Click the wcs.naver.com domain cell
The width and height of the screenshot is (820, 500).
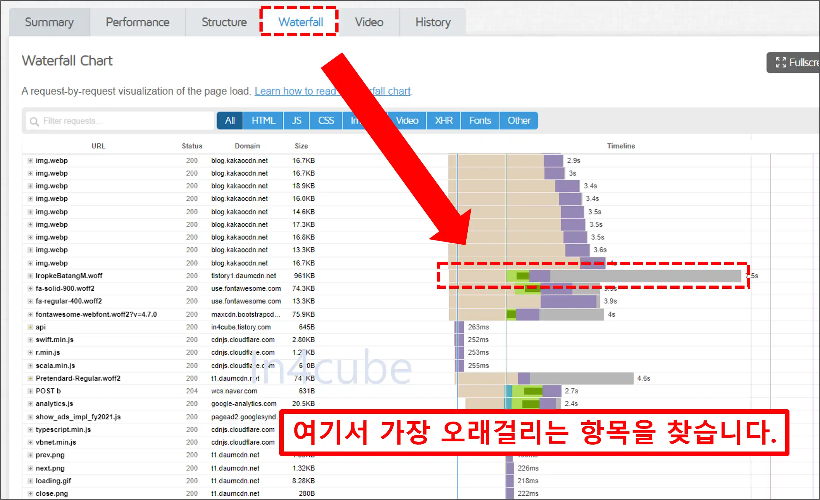(x=234, y=391)
